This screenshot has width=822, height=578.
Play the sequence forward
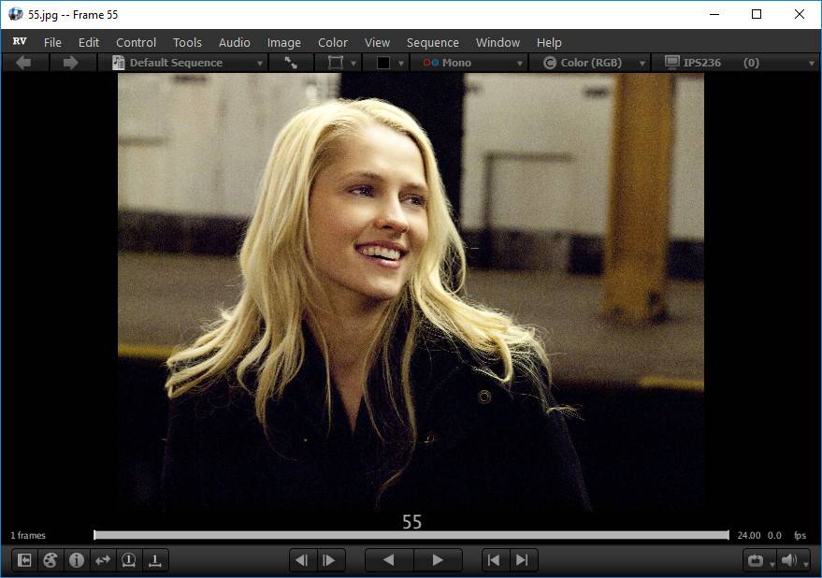(437, 560)
